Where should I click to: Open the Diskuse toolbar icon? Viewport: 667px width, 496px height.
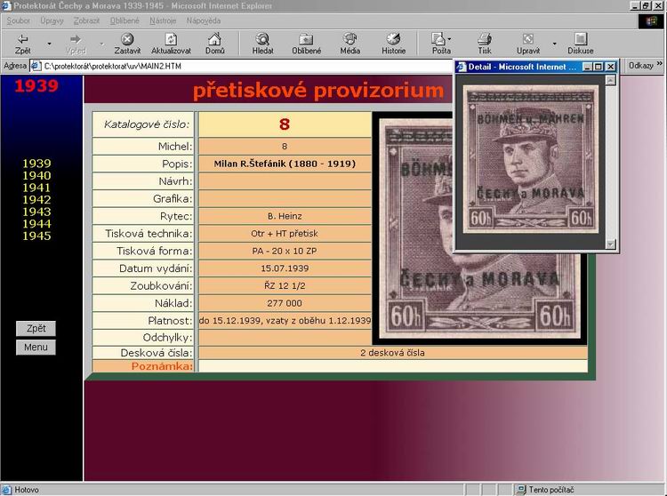[x=580, y=39]
